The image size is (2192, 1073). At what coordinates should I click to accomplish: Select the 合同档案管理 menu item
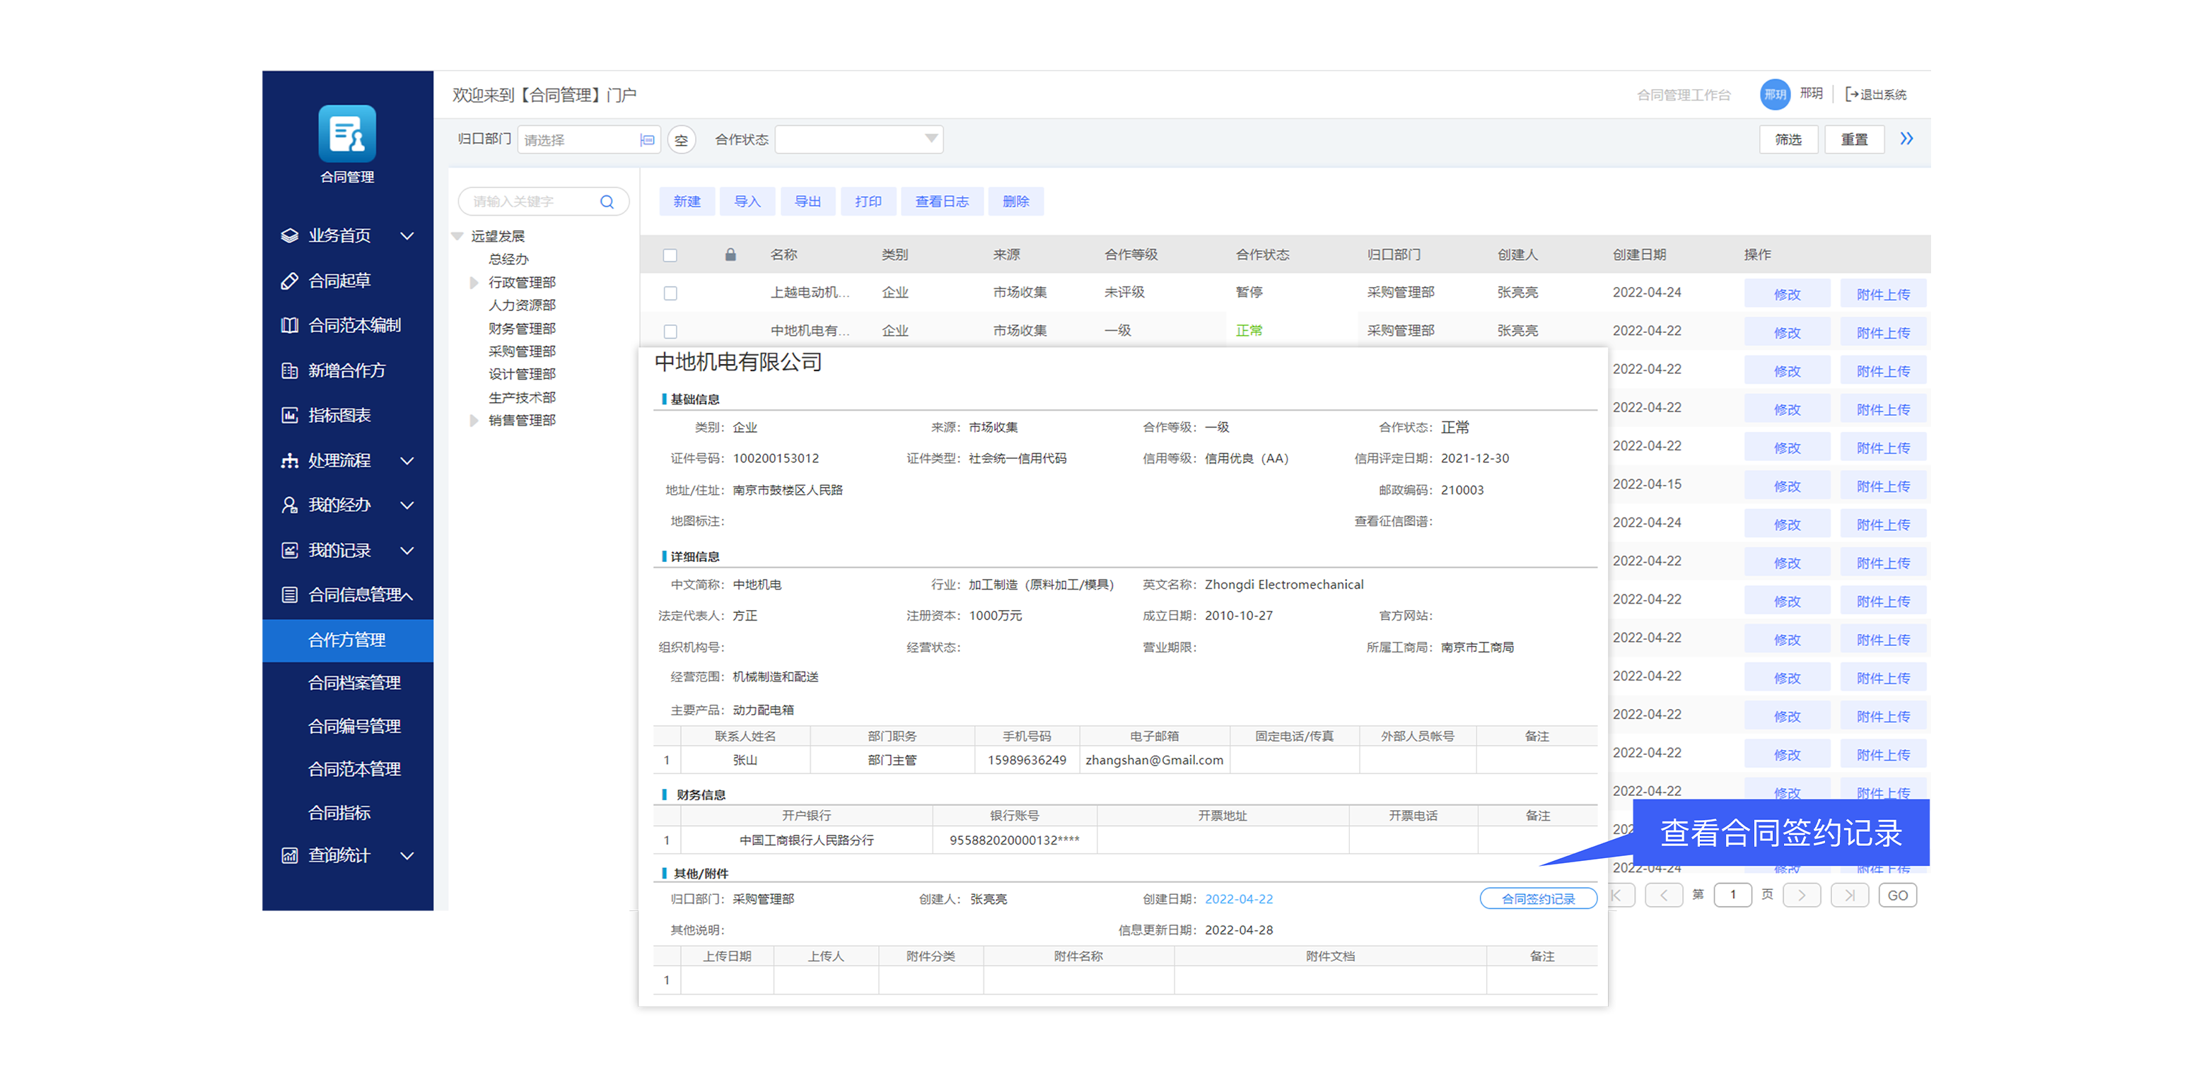[x=354, y=681]
